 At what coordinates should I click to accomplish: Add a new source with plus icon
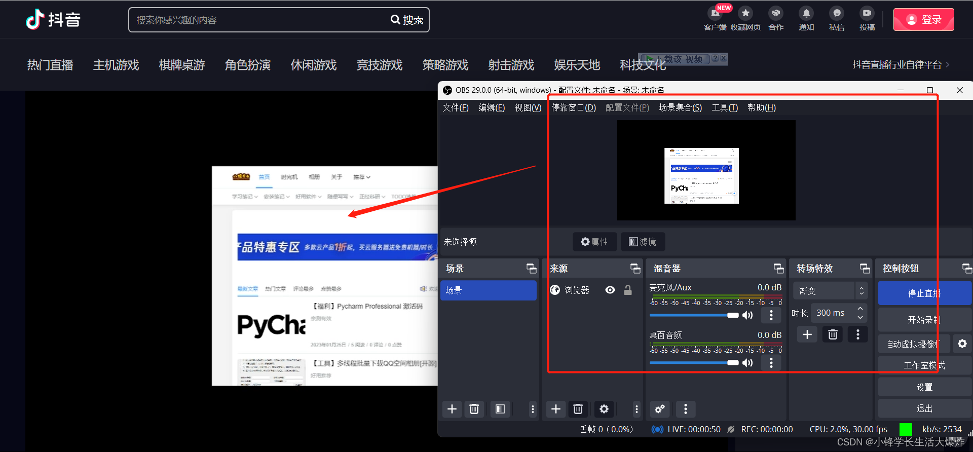tap(556, 409)
